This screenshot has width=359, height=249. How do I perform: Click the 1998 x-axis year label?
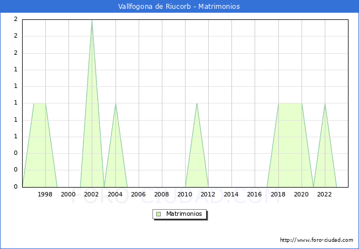[45, 194]
